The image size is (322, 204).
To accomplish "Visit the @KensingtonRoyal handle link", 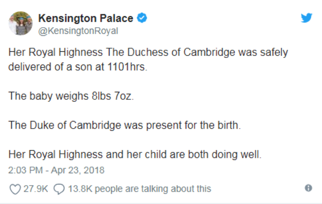I will [78, 31].
